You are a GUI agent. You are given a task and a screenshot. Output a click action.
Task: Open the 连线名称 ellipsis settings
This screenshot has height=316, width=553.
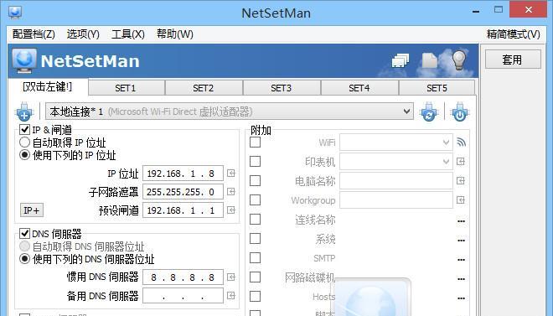[461, 221]
